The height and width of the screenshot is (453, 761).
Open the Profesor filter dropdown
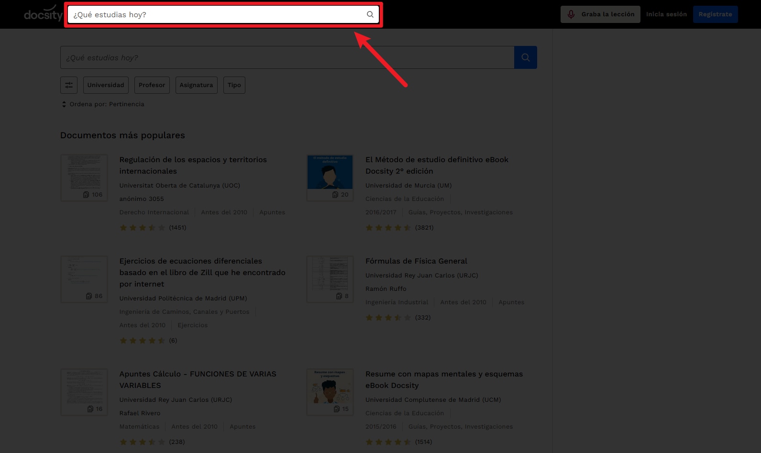pyautogui.click(x=152, y=85)
